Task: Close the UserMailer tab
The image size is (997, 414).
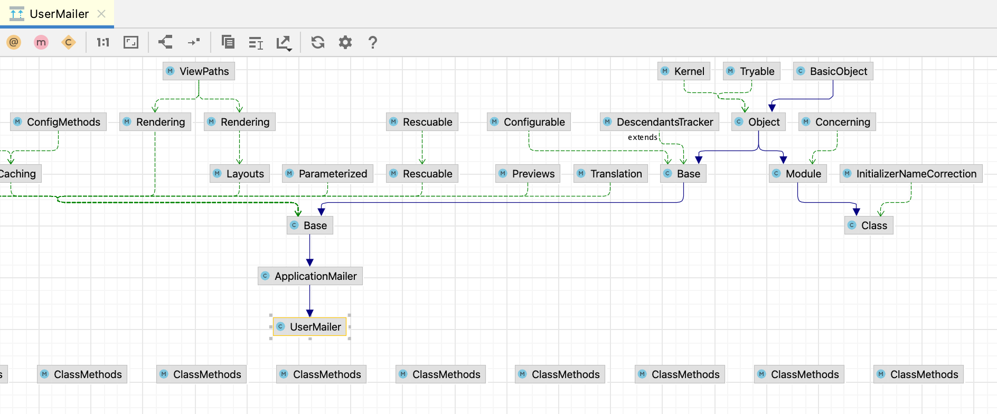Action: (101, 14)
